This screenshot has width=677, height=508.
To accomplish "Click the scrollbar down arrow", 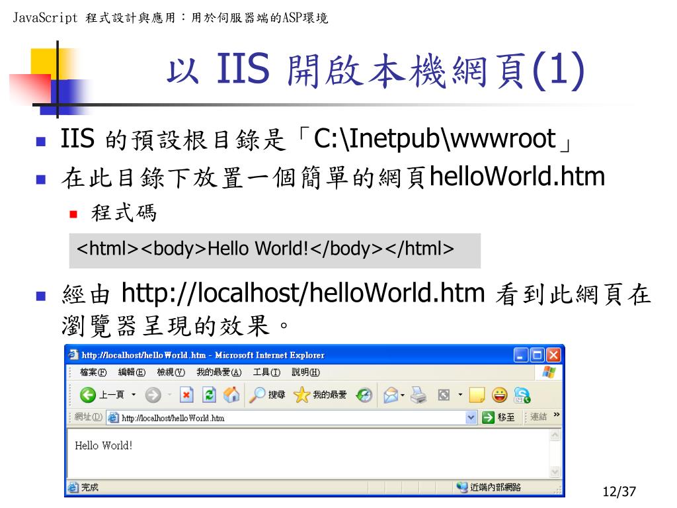I will pos(555,472).
